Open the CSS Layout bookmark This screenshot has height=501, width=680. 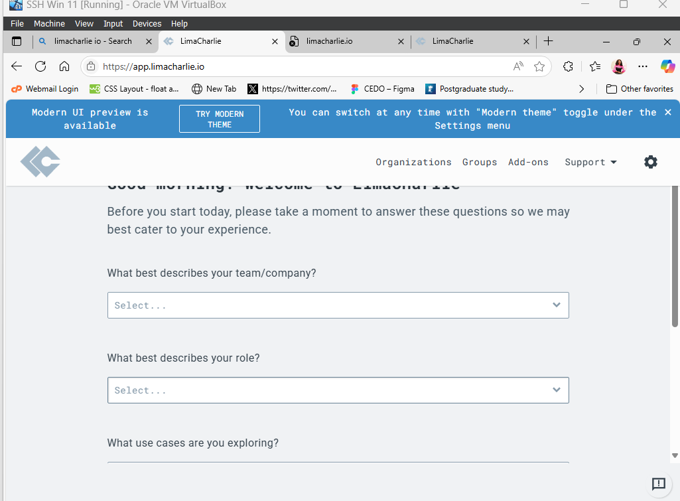(x=134, y=89)
